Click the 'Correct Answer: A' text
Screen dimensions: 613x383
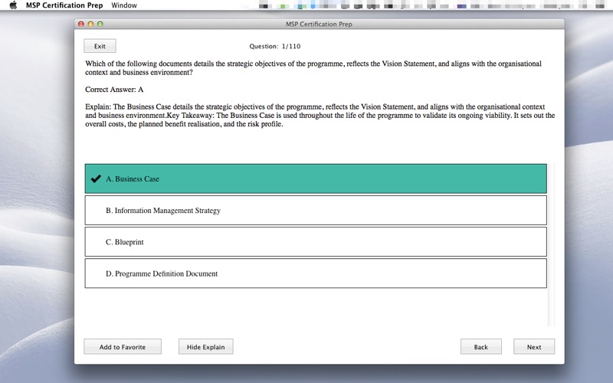tap(114, 90)
